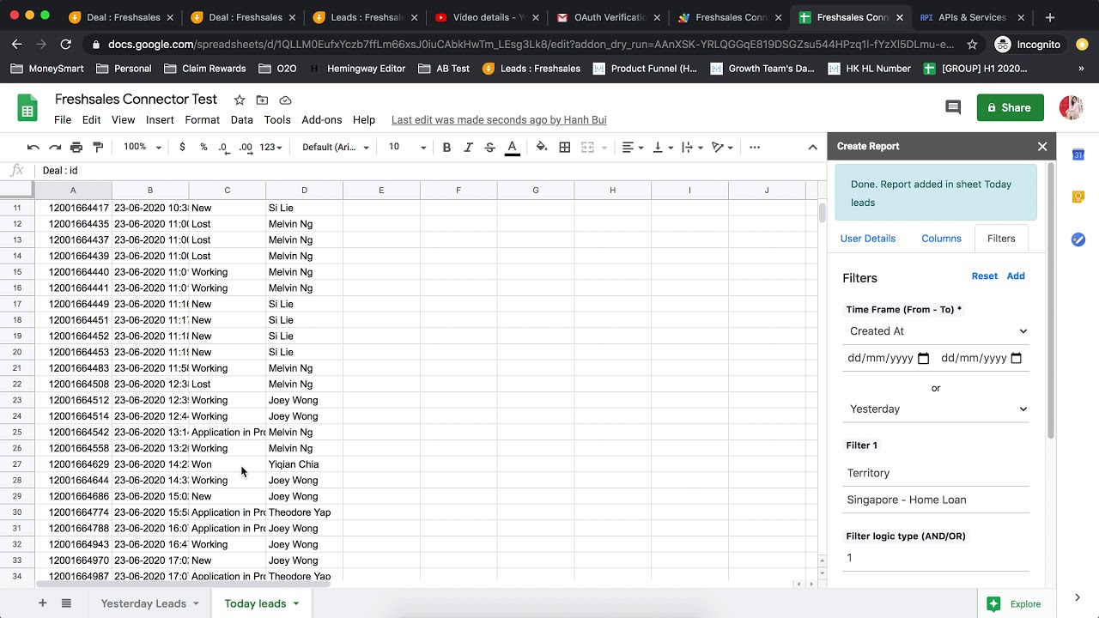Click Singapore - Home Loan value field

(938, 500)
